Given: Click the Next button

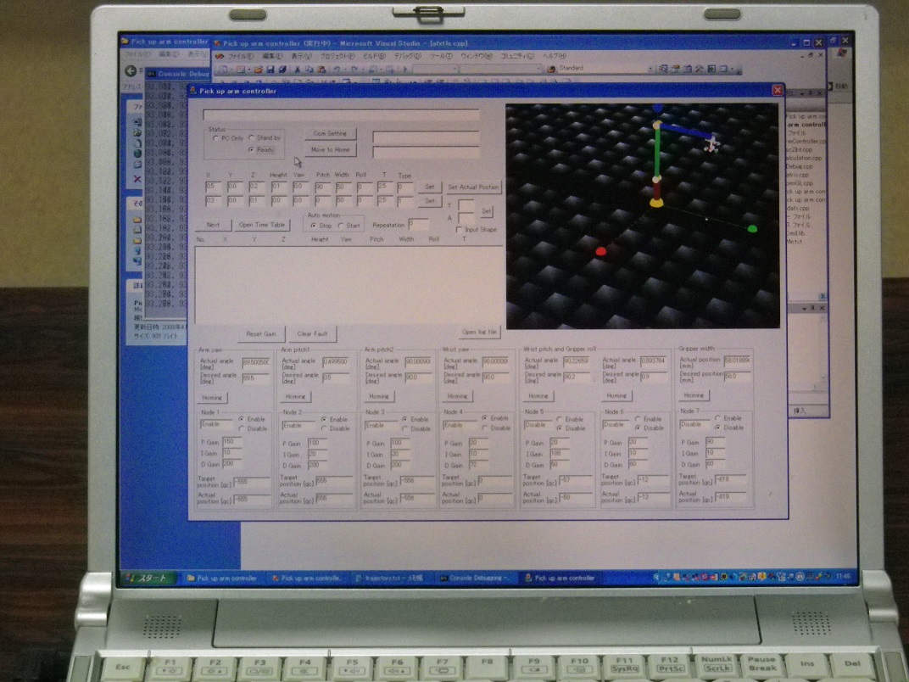Looking at the screenshot, I should (x=213, y=225).
